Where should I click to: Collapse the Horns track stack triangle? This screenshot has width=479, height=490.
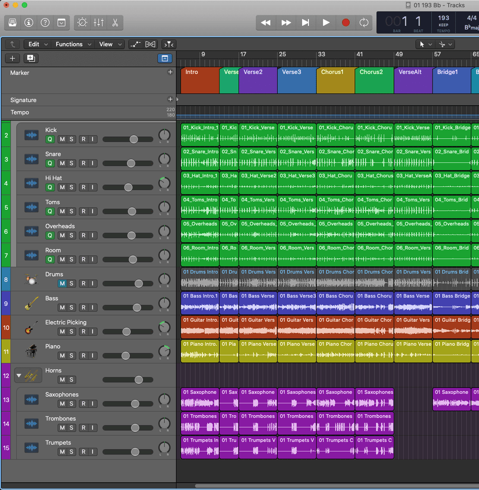tap(19, 376)
